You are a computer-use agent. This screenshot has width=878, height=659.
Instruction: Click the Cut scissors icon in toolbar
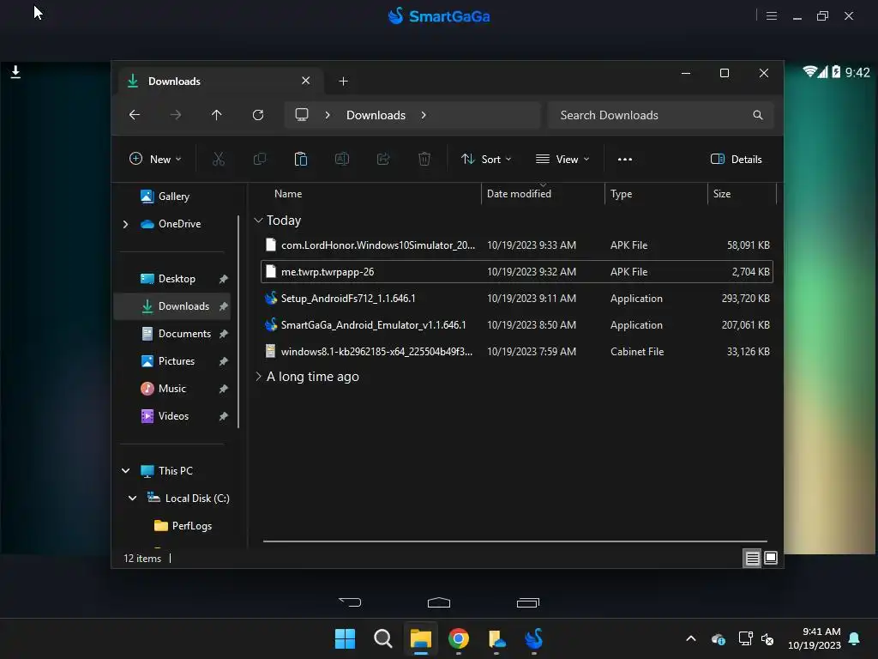click(x=219, y=159)
